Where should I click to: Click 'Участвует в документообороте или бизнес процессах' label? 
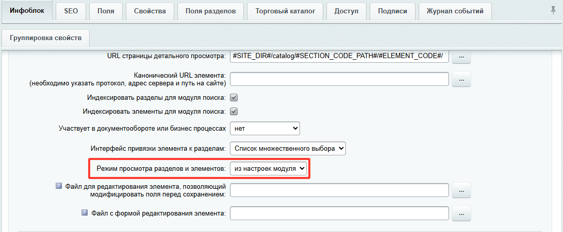(142, 128)
